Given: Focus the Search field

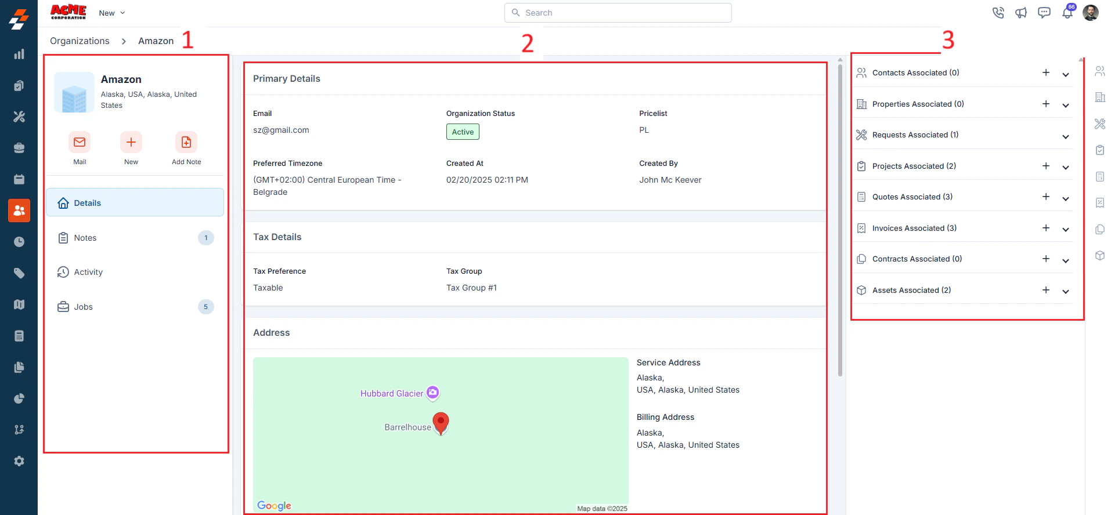Looking at the screenshot, I should 618,13.
